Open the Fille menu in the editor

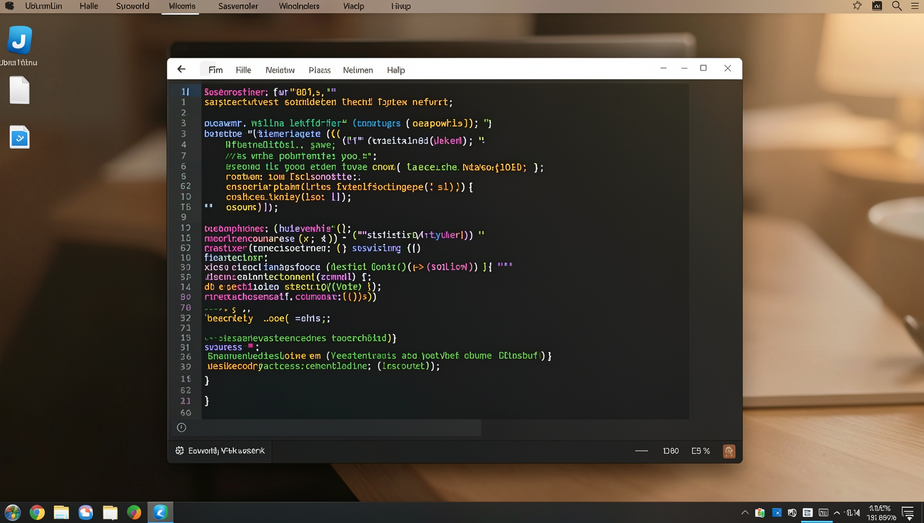(243, 70)
